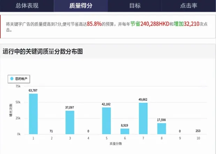Select the bar for quality score 7
Viewport: 216px width, 154px height.
coord(143,119)
